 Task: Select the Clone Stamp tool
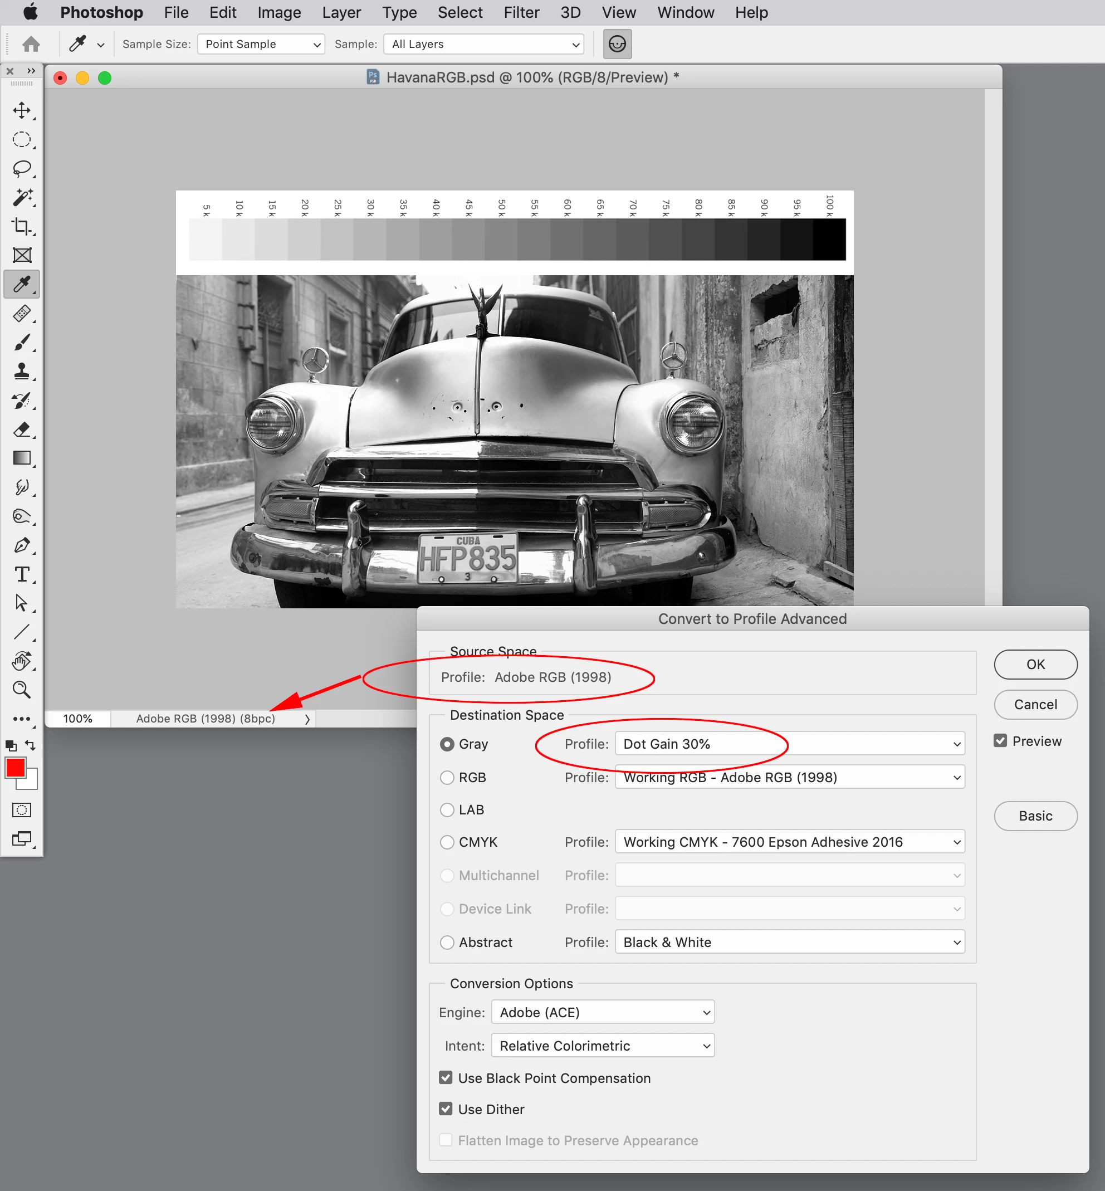(22, 371)
